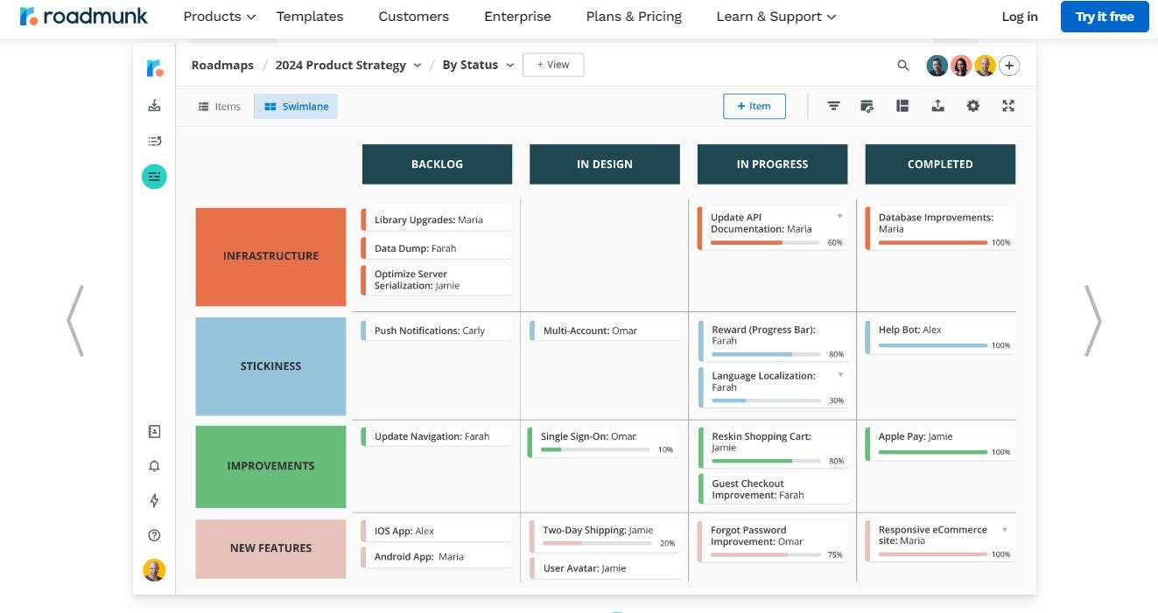Screen dimensions: 1158x613
Task: Click the search magnifier icon
Action: 903,66
